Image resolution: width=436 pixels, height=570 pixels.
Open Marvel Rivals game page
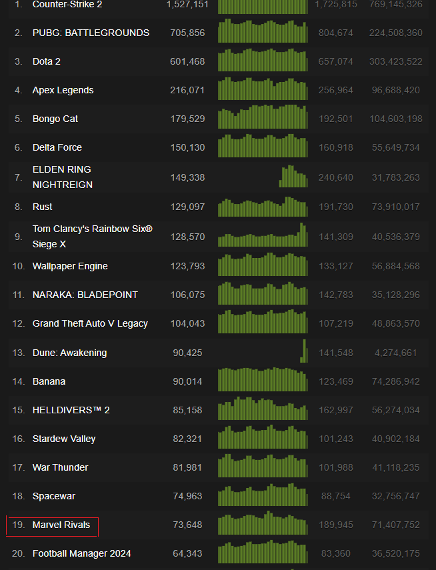(61, 525)
